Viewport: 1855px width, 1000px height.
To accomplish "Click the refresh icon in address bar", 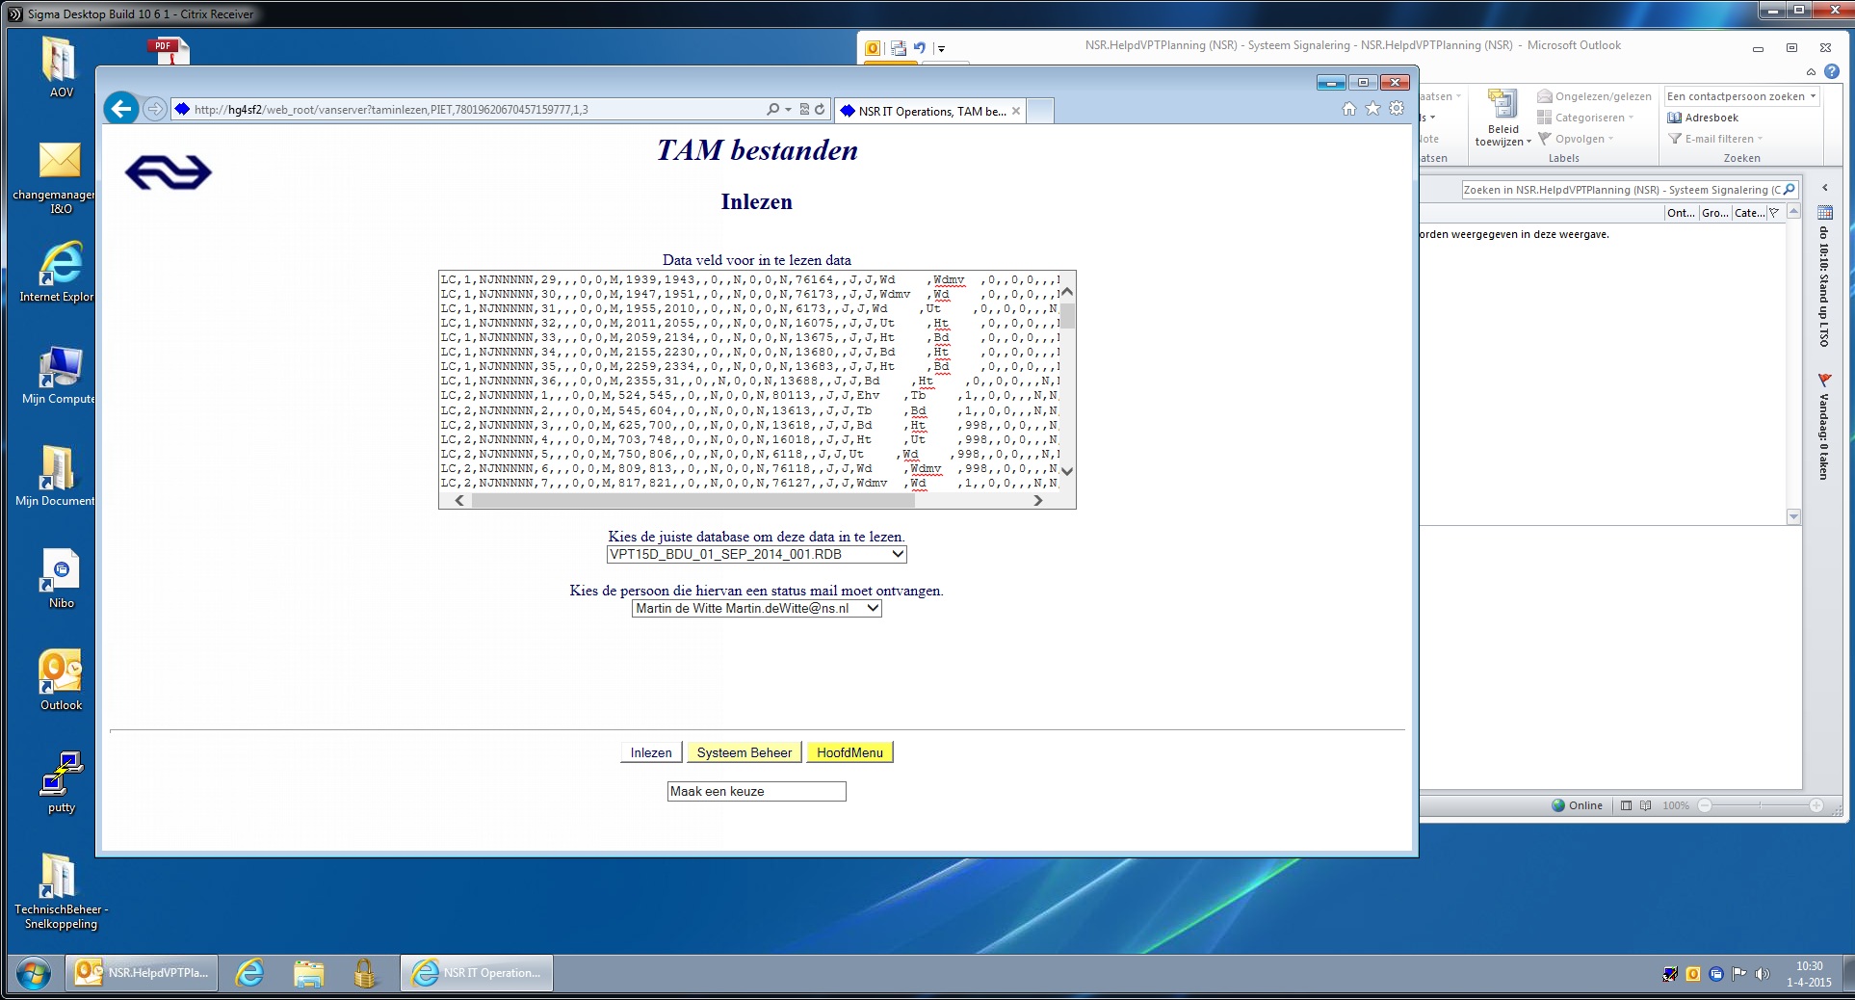I will click(820, 110).
